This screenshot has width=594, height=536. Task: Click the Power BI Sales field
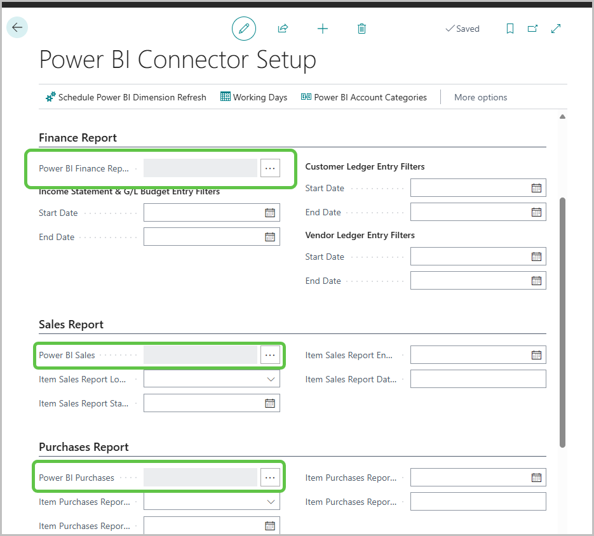(200, 355)
